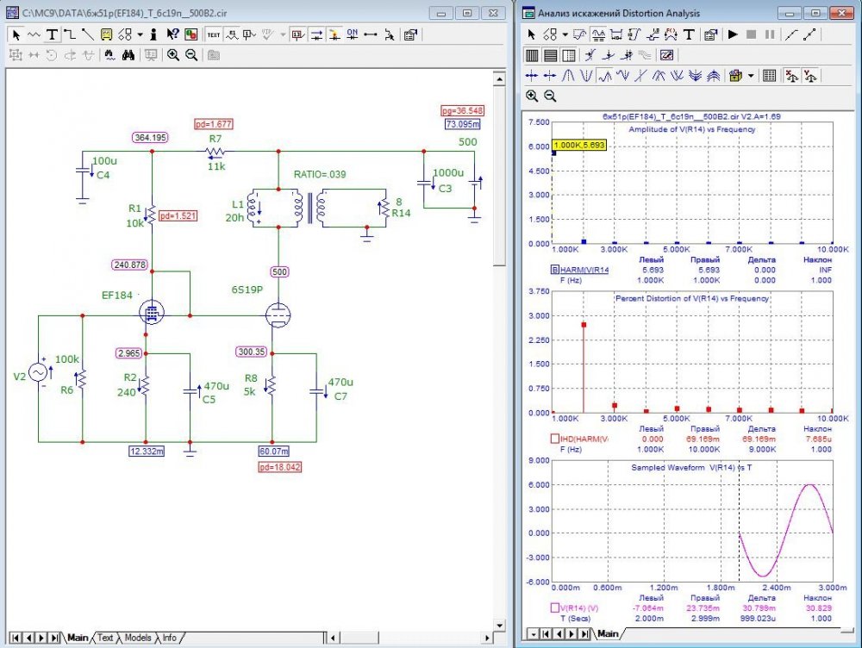
Task: Click the Text page tab
Action: click(104, 638)
